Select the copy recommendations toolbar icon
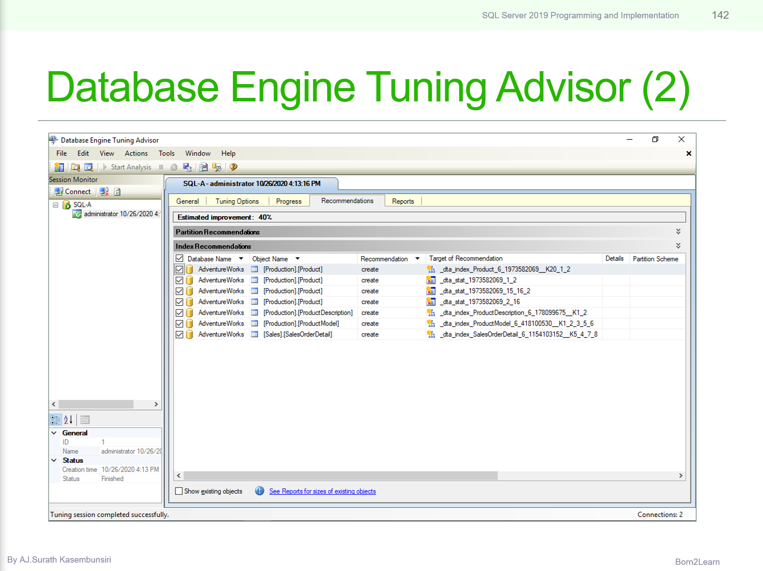 (x=203, y=167)
